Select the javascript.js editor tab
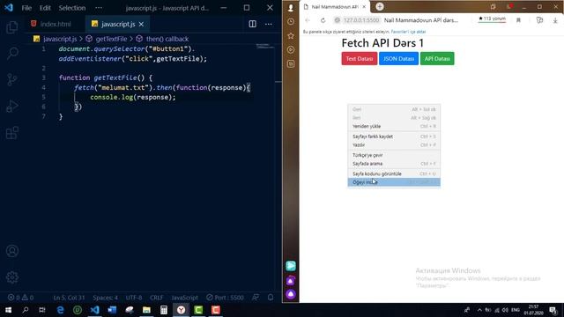The height and width of the screenshot is (317, 564). [117, 24]
